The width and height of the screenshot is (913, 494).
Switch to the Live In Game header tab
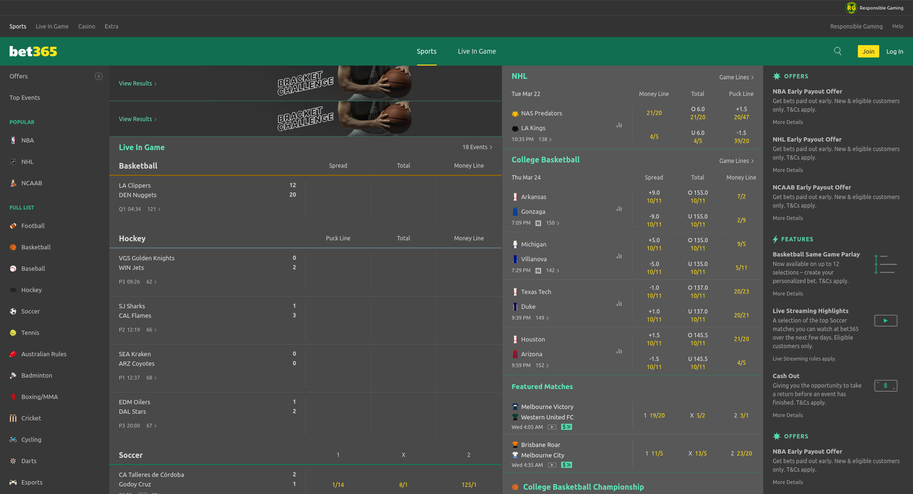(476, 51)
